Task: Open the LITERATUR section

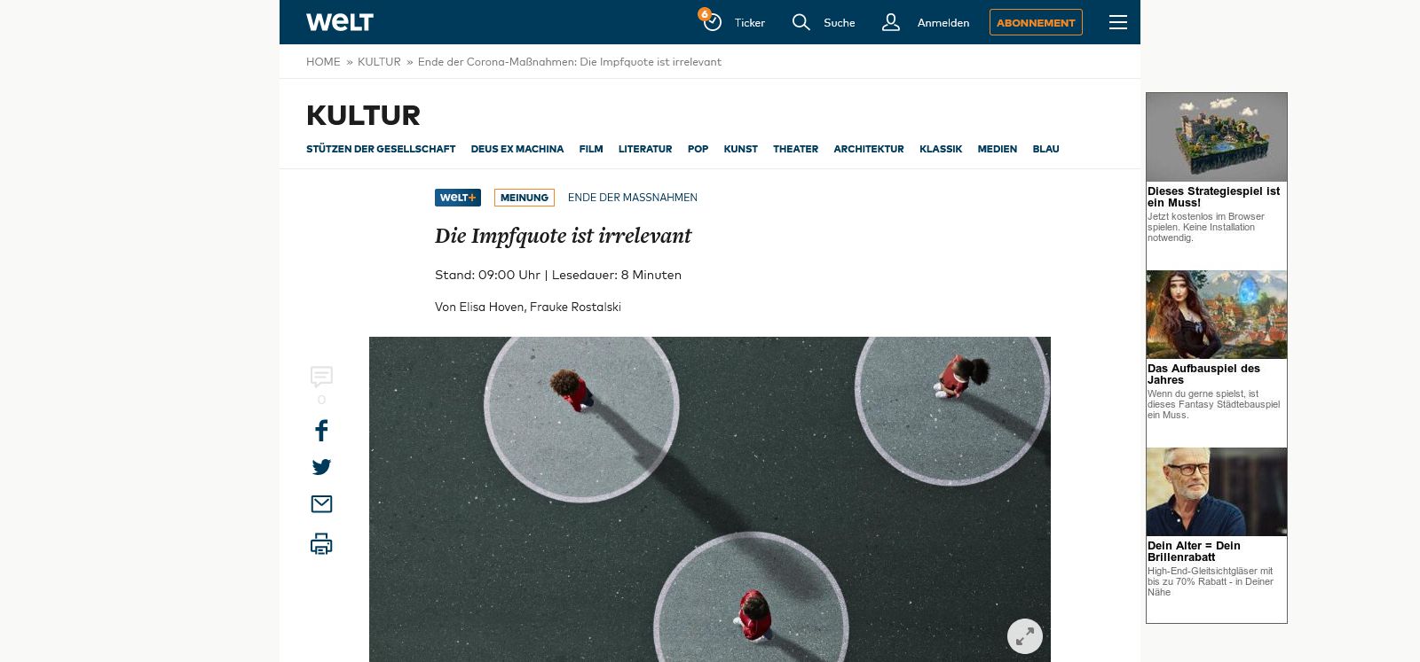Action: [644, 149]
